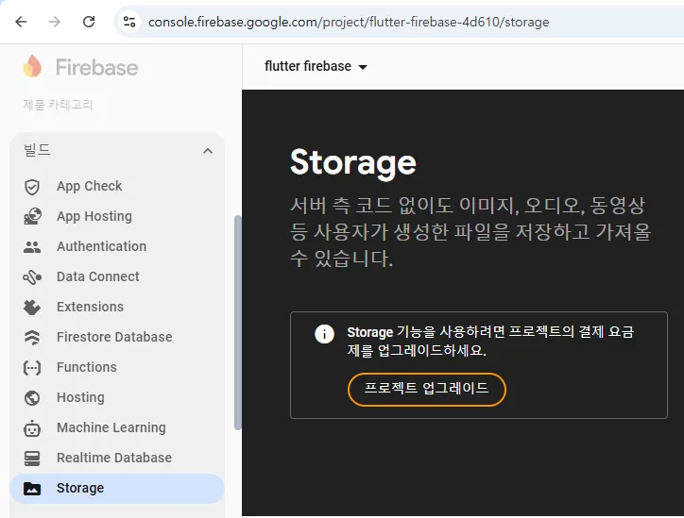Viewport: 684px width, 518px height.
Task: Open Functions in sidebar
Action: pyautogui.click(x=117, y=367)
